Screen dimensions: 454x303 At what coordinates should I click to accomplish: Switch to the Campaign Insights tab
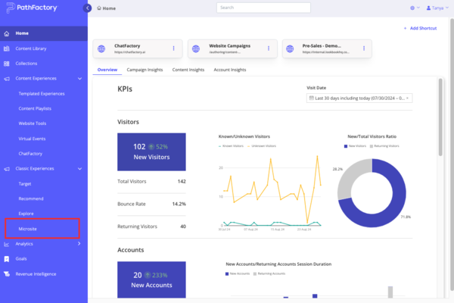tap(145, 70)
